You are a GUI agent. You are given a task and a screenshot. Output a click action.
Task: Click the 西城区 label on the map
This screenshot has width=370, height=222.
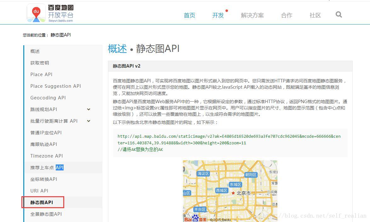[x=222, y=190]
